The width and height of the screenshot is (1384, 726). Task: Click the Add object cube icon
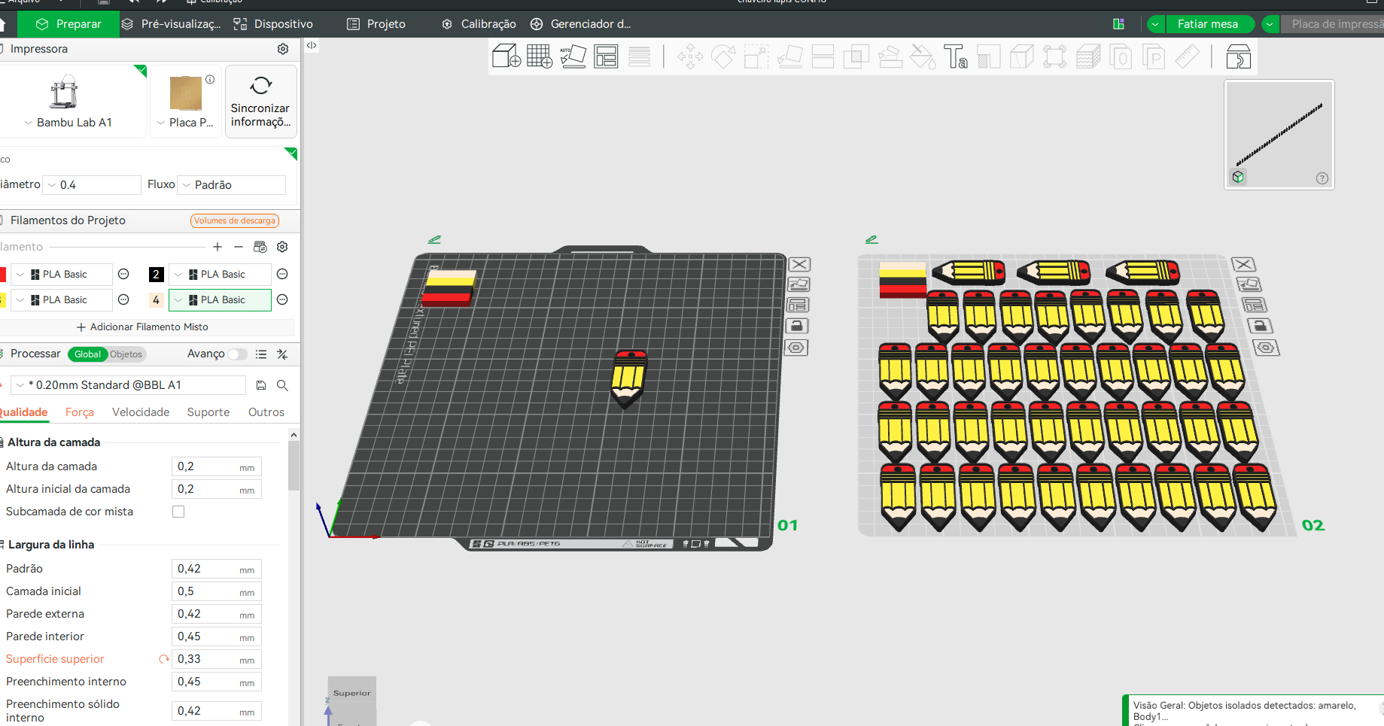pyautogui.click(x=506, y=56)
